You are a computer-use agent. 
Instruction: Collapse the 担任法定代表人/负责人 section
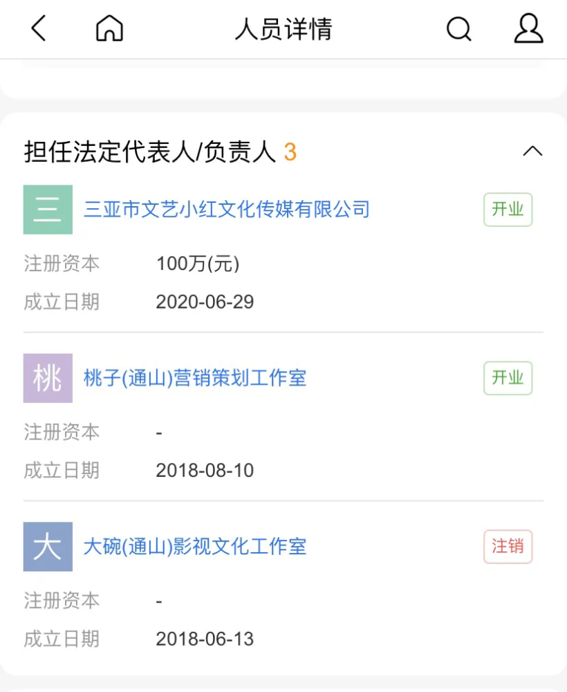click(x=532, y=152)
